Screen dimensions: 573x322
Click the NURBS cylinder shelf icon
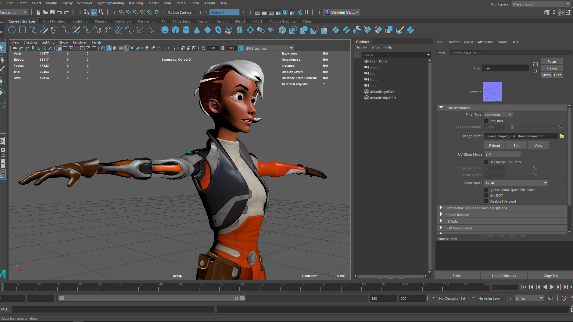(x=186, y=30)
